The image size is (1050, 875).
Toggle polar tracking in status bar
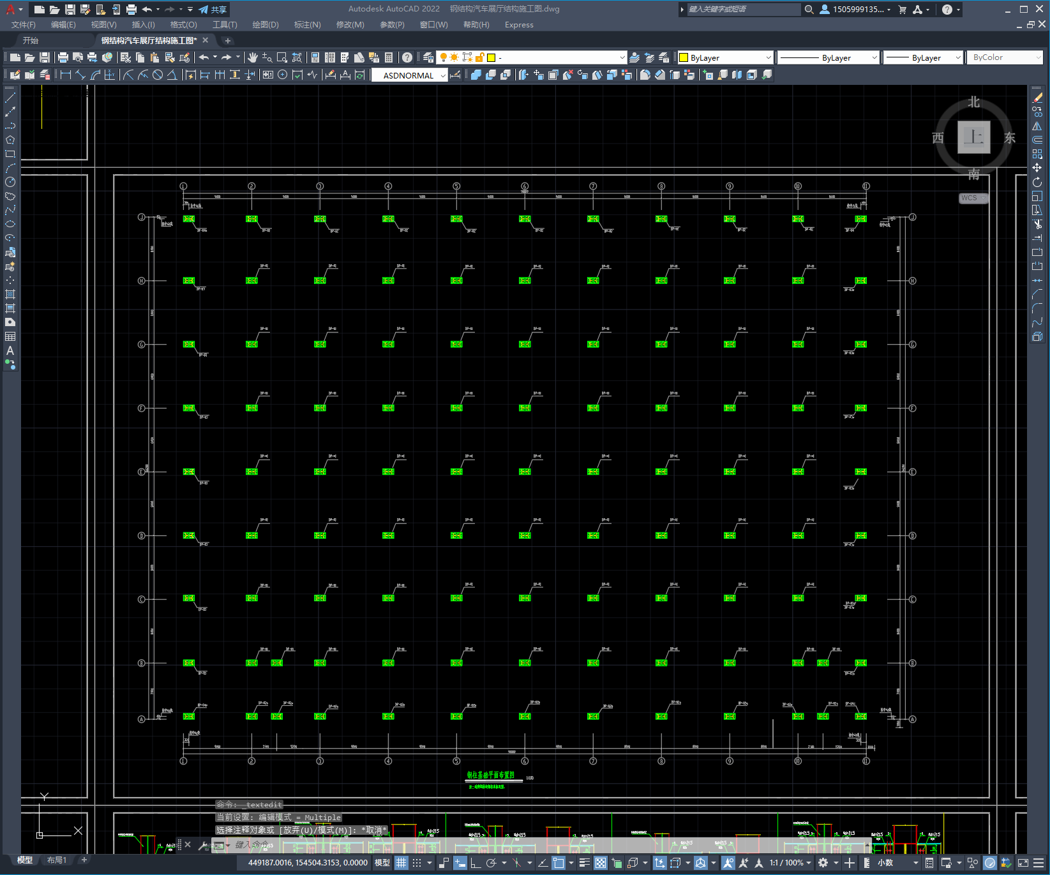point(491,863)
